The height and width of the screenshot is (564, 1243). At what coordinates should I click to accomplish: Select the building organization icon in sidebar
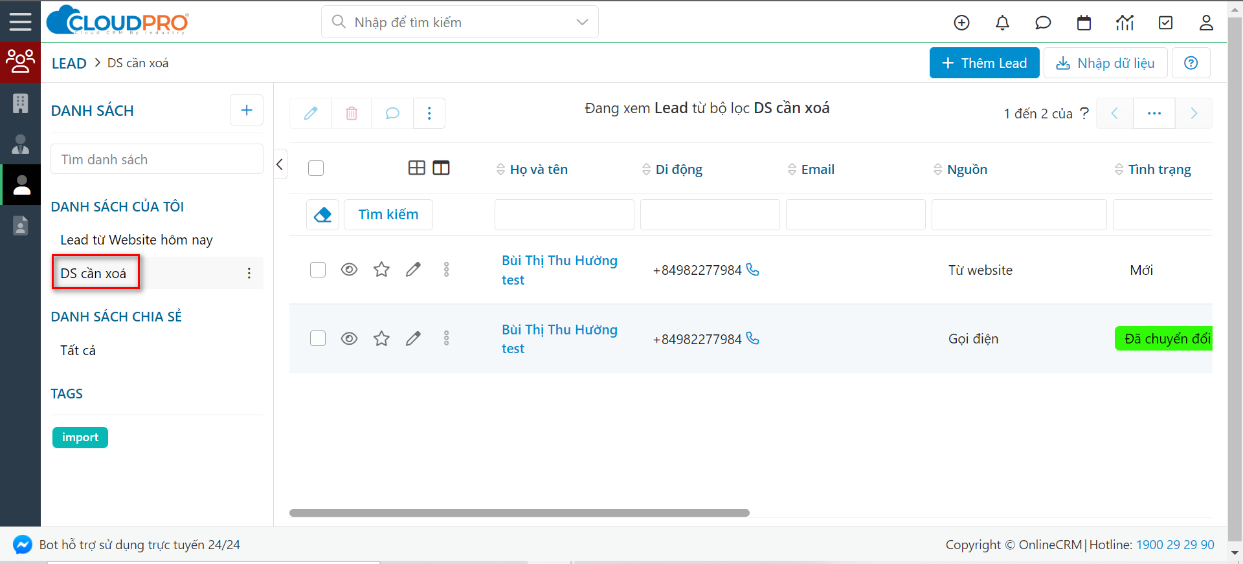tap(20, 103)
